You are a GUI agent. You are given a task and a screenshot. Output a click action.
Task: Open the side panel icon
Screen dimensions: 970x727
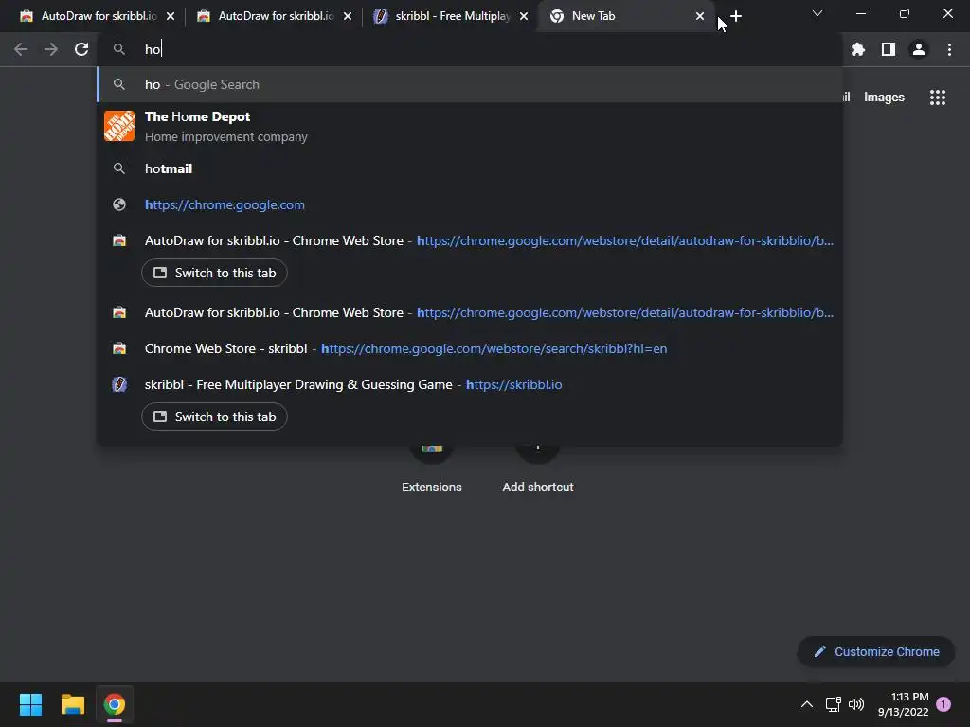click(x=889, y=49)
